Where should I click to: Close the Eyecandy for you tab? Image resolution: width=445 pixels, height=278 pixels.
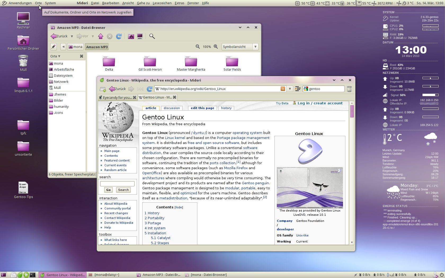(x=135, y=97)
